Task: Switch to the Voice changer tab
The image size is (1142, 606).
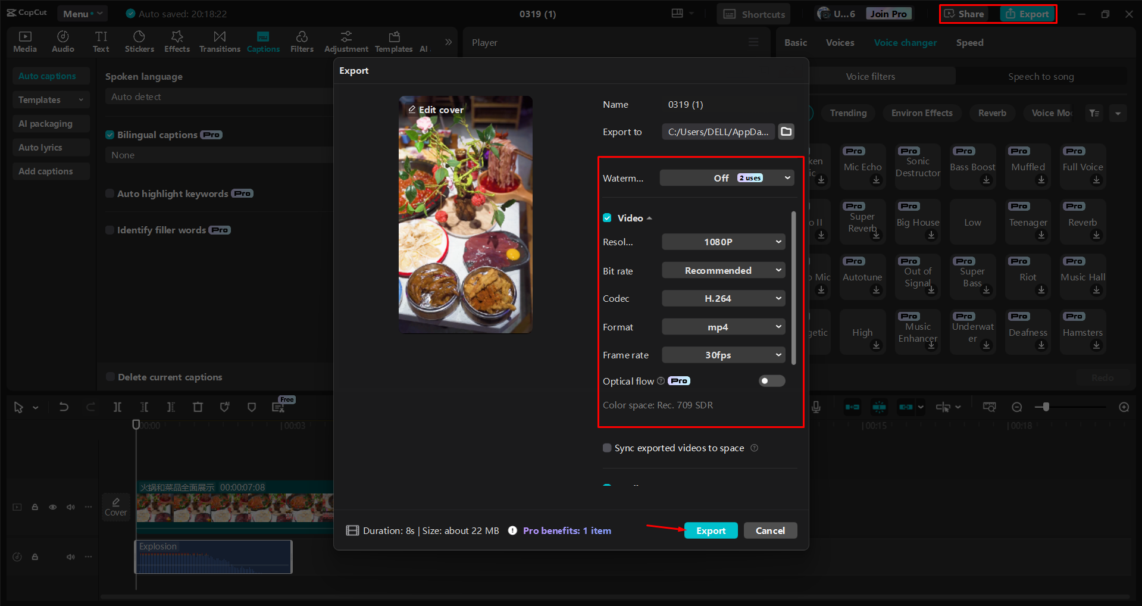Action: (905, 42)
